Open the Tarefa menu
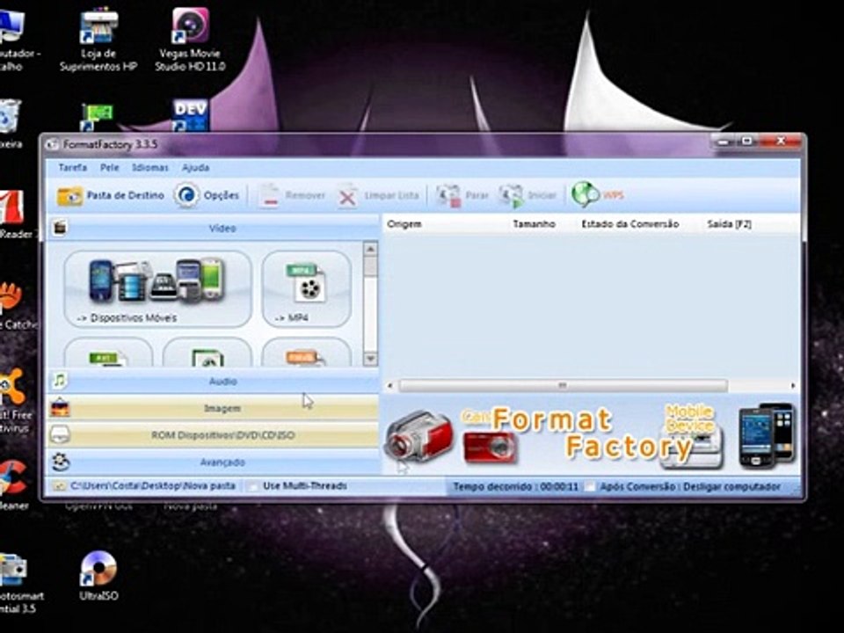The height and width of the screenshot is (633, 844). 73,167
